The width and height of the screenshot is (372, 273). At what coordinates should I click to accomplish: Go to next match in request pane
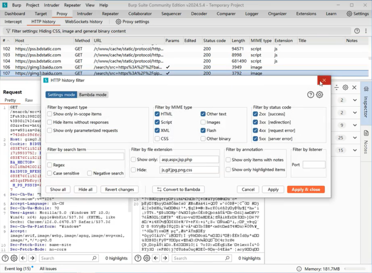tap(32, 258)
